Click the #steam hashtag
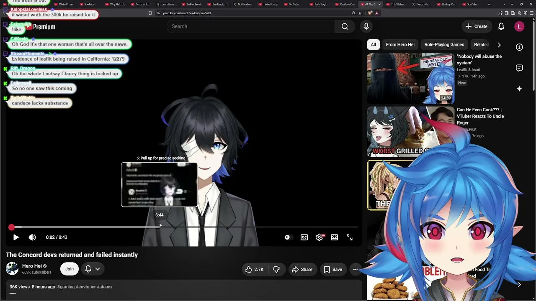The height and width of the screenshot is (301, 536). pyautogui.click(x=104, y=287)
